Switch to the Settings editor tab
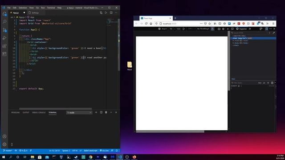The height and width of the screenshot is (160, 285). pyautogui.click(x=35, y=13)
